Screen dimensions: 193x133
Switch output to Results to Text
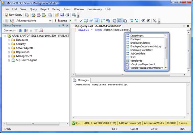[x=114, y=21]
